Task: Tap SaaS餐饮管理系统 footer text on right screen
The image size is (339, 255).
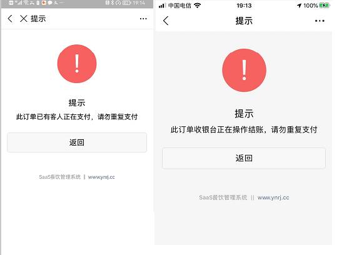Action: (x=223, y=197)
